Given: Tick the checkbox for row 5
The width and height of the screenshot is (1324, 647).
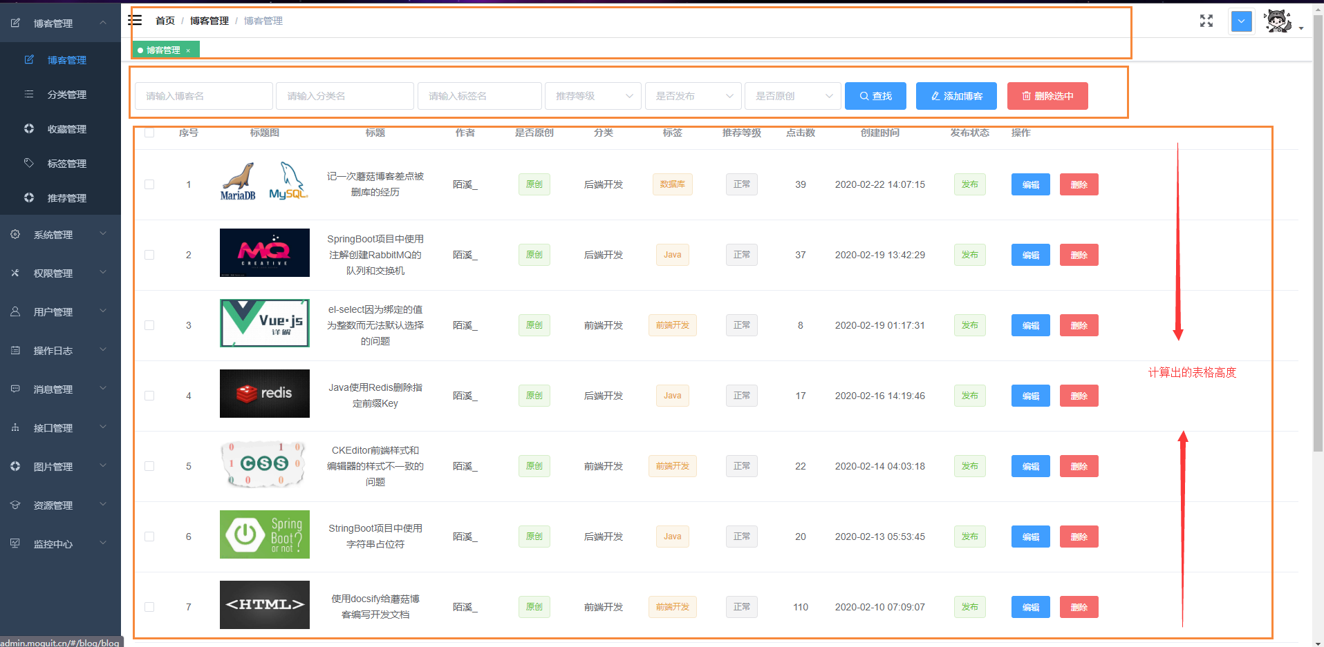Looking at the screenshot, I should coord(149,466).
